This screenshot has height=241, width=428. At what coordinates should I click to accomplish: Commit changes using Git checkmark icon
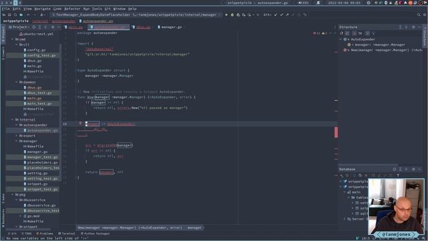(x=282, y=15)
